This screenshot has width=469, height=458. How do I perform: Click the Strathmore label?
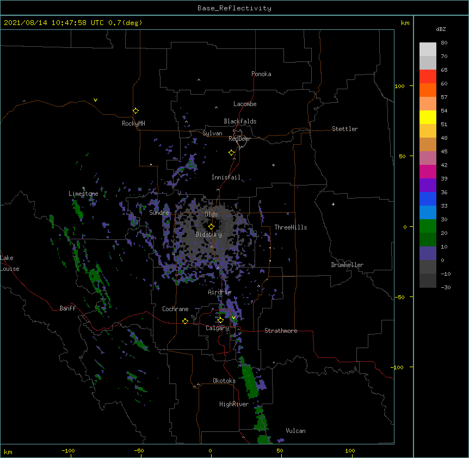point(281,331)
